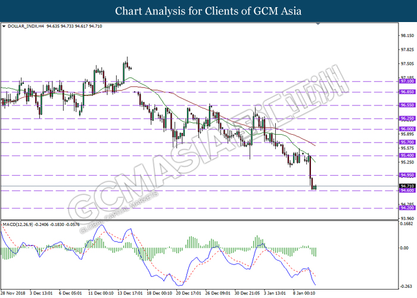The image size is (417, 298).
Task: Select the purple 94.950 price level label
Action: tap(407, 175)
